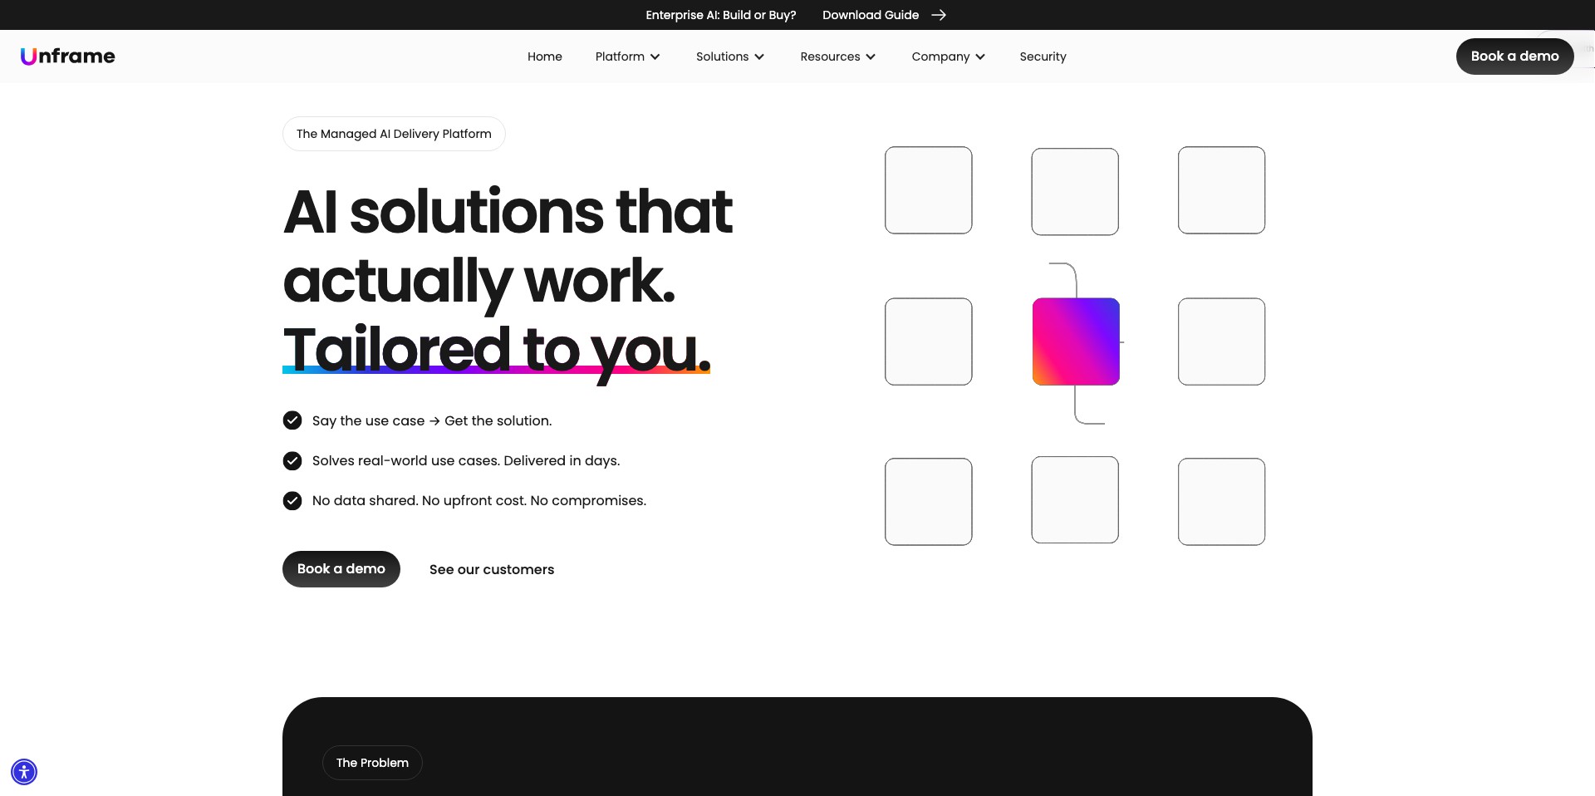Click "Solves real-world use cases. Delivered in days."
Viewport: 1595px width, 796px height.
coord(466,460)
